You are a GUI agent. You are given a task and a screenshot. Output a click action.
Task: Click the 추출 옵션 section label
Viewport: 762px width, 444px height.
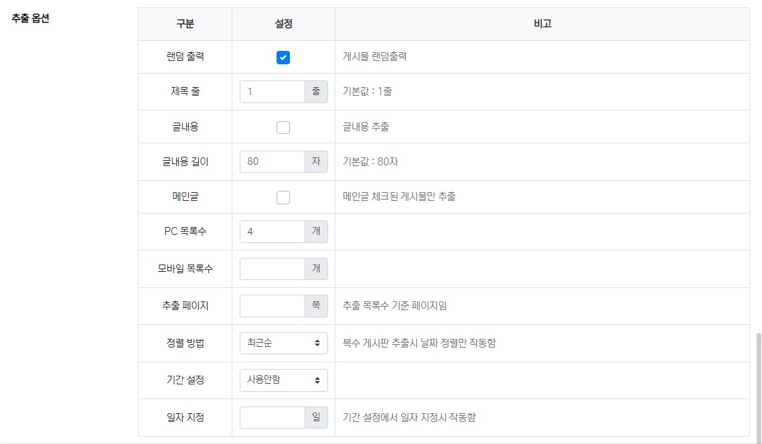(x=31, y=18)
